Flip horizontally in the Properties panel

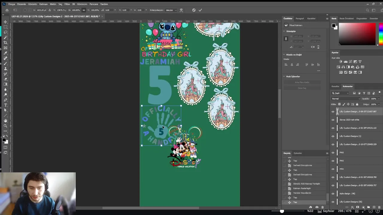[x=313, y=47]
